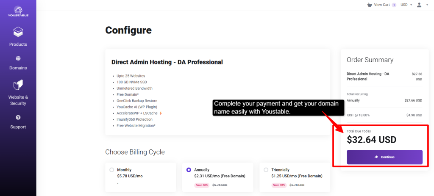Go to Domains in sidebar menu
Screen dimensions: 434x196
(18, 68)
